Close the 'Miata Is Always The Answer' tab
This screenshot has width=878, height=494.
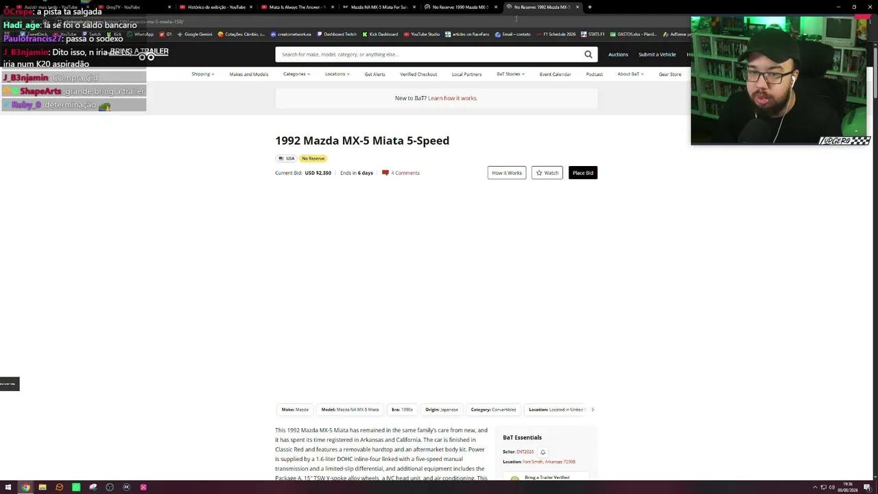point(333,7)
